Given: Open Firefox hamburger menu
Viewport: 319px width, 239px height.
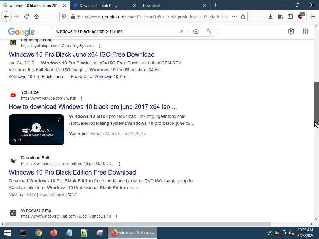Looking at the screenshot, I should (313, 17).
